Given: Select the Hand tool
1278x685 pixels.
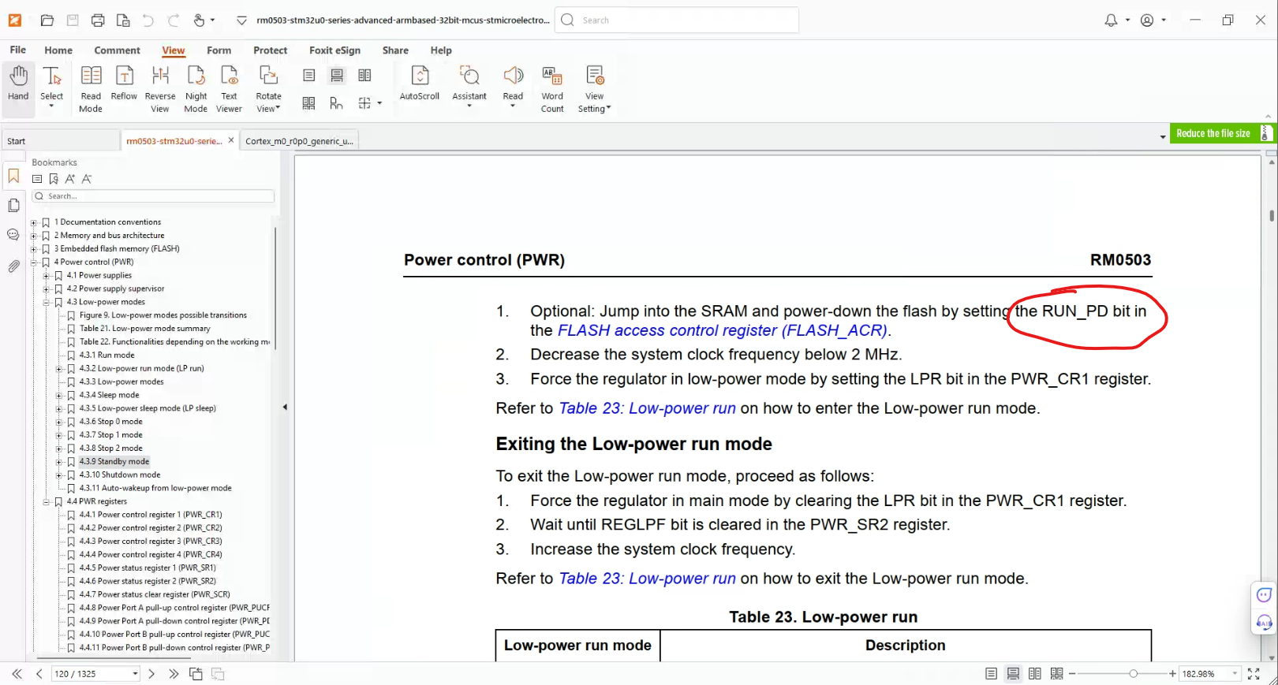Looking at the screenshot, I should tap(18, 84).
